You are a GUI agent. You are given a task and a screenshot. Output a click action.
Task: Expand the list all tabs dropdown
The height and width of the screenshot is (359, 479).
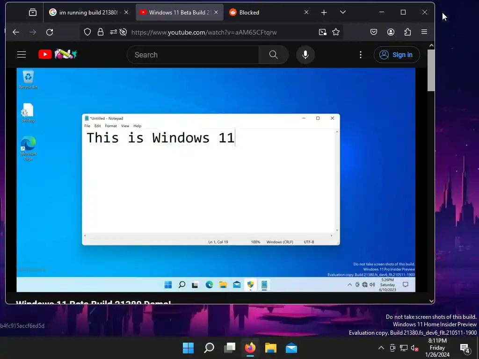[343, 12]
